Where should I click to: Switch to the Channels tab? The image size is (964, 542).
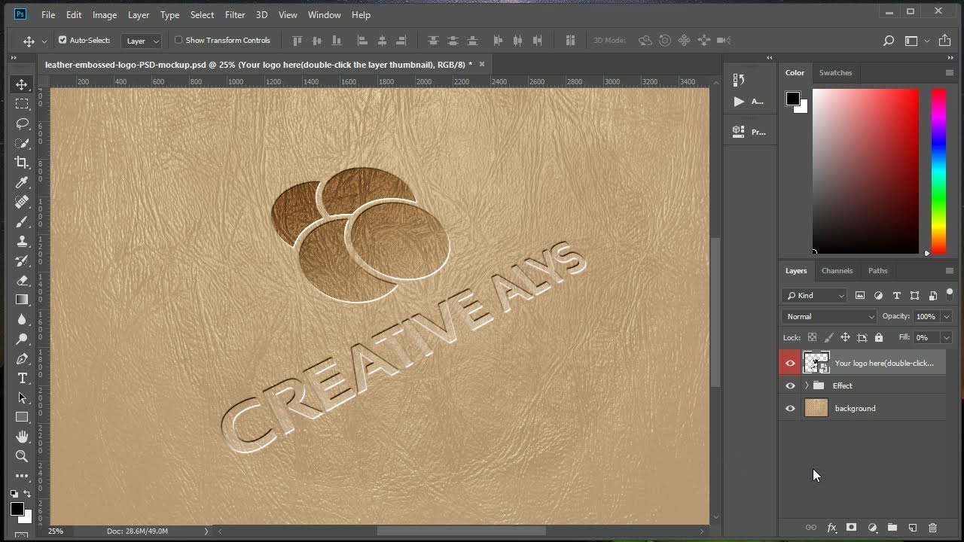[837, 271]
